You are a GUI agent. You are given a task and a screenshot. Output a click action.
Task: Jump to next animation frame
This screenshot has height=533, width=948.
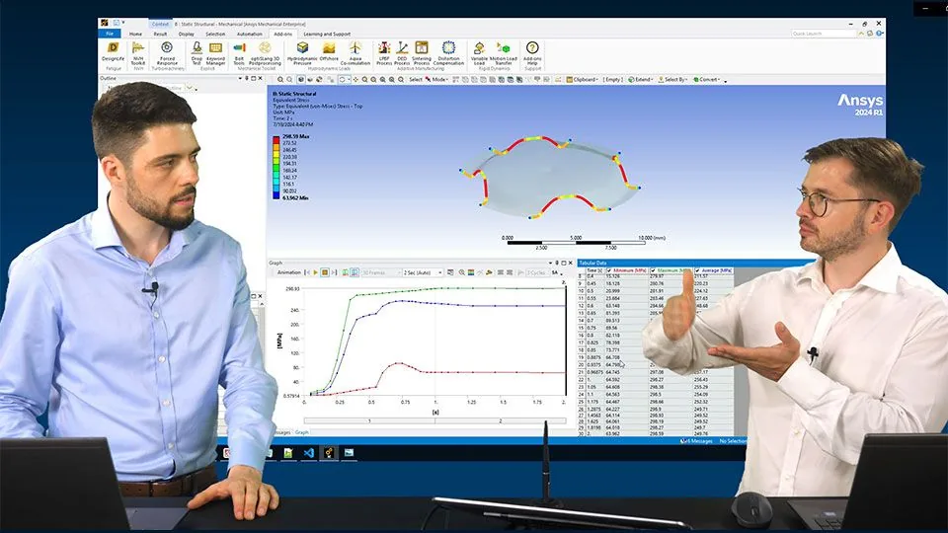coord(334,272)
